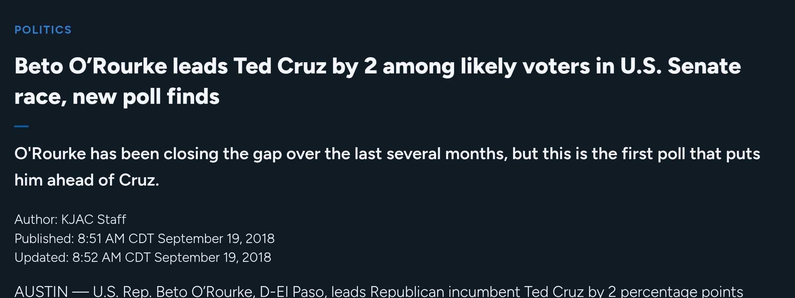Click 'September 19, 2018' in Updated line
This screenshot has height=298, width=795.
pos(213,257)
